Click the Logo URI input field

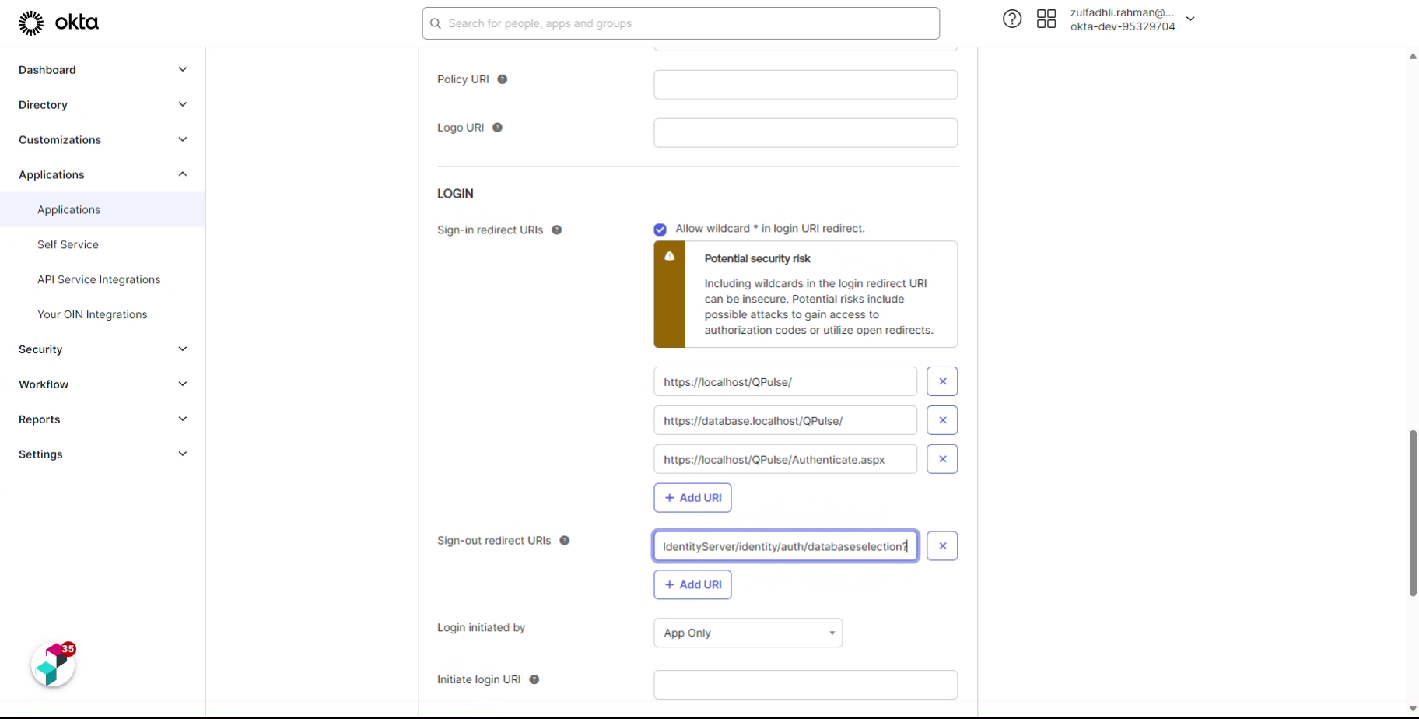coord(805,133)
